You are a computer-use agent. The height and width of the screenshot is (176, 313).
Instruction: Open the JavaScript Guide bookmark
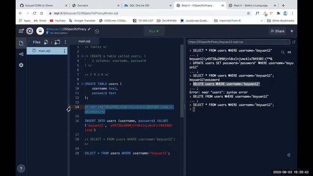coord(195,21)
